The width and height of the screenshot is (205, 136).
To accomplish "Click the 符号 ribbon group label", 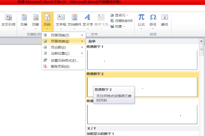I will [x=153, y=34].
